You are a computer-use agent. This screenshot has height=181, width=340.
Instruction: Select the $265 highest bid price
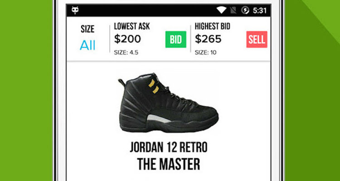[208, 39]
